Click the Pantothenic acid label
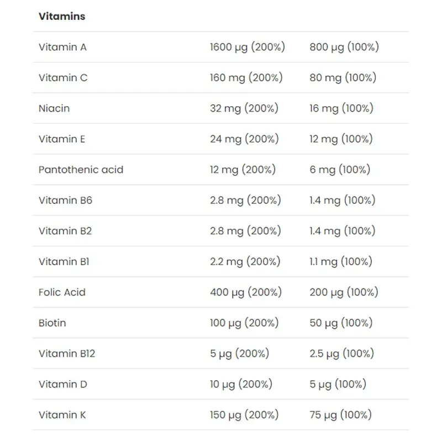Image resolution: width=442 pixels, height=442 pixels. (81, 170)
